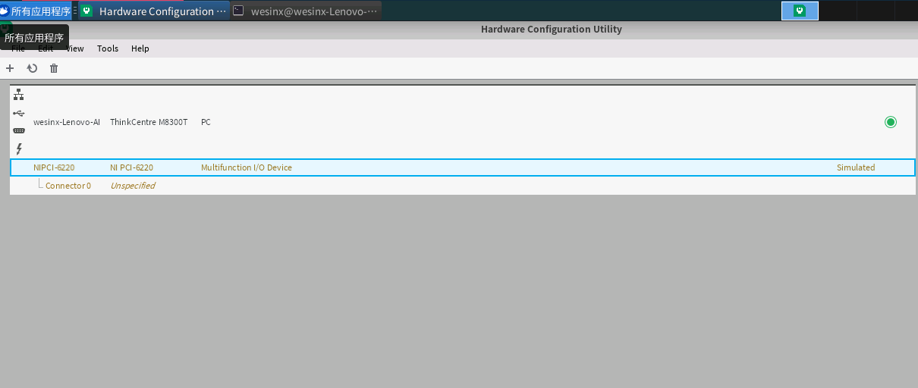Open the 所有应用程序 applications menu
Viewport: 918px width, 388px height.
(x=36, y=11)
